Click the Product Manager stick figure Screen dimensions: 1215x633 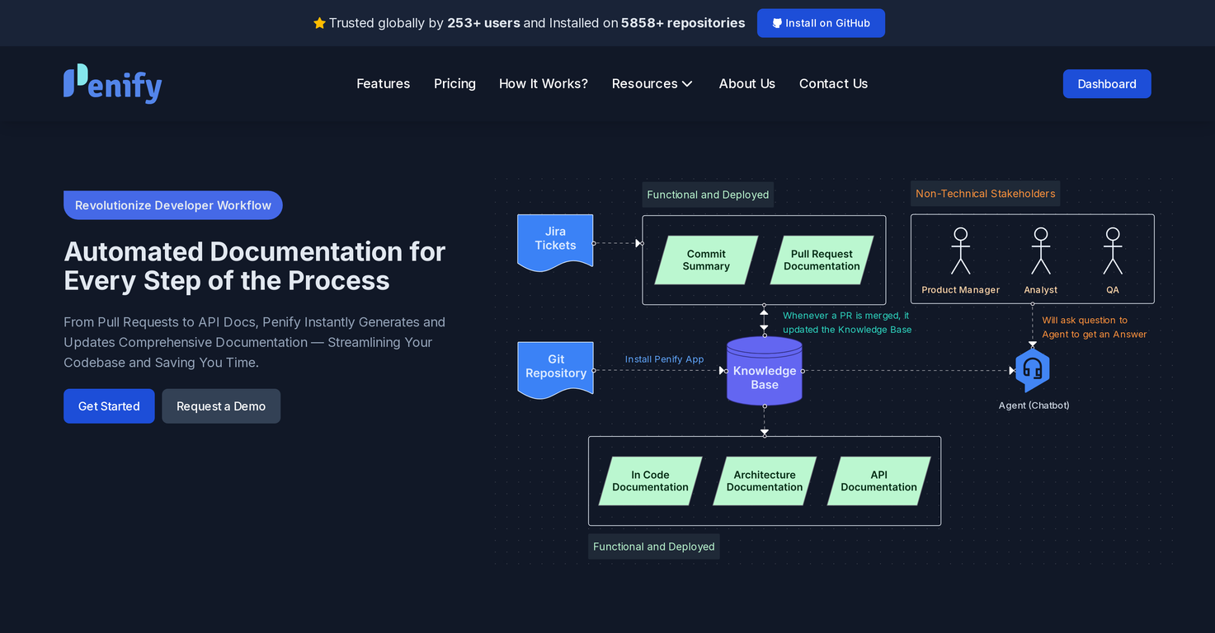960,251
